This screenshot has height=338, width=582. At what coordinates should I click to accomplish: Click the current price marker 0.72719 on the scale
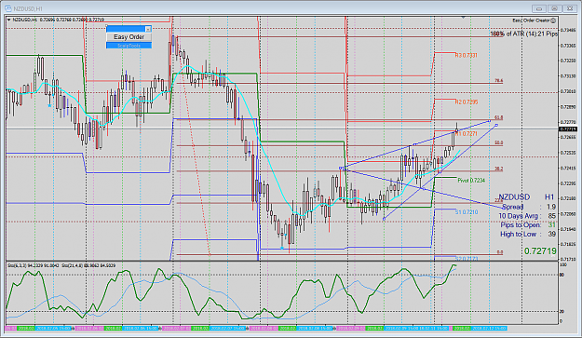coord(568,129)
